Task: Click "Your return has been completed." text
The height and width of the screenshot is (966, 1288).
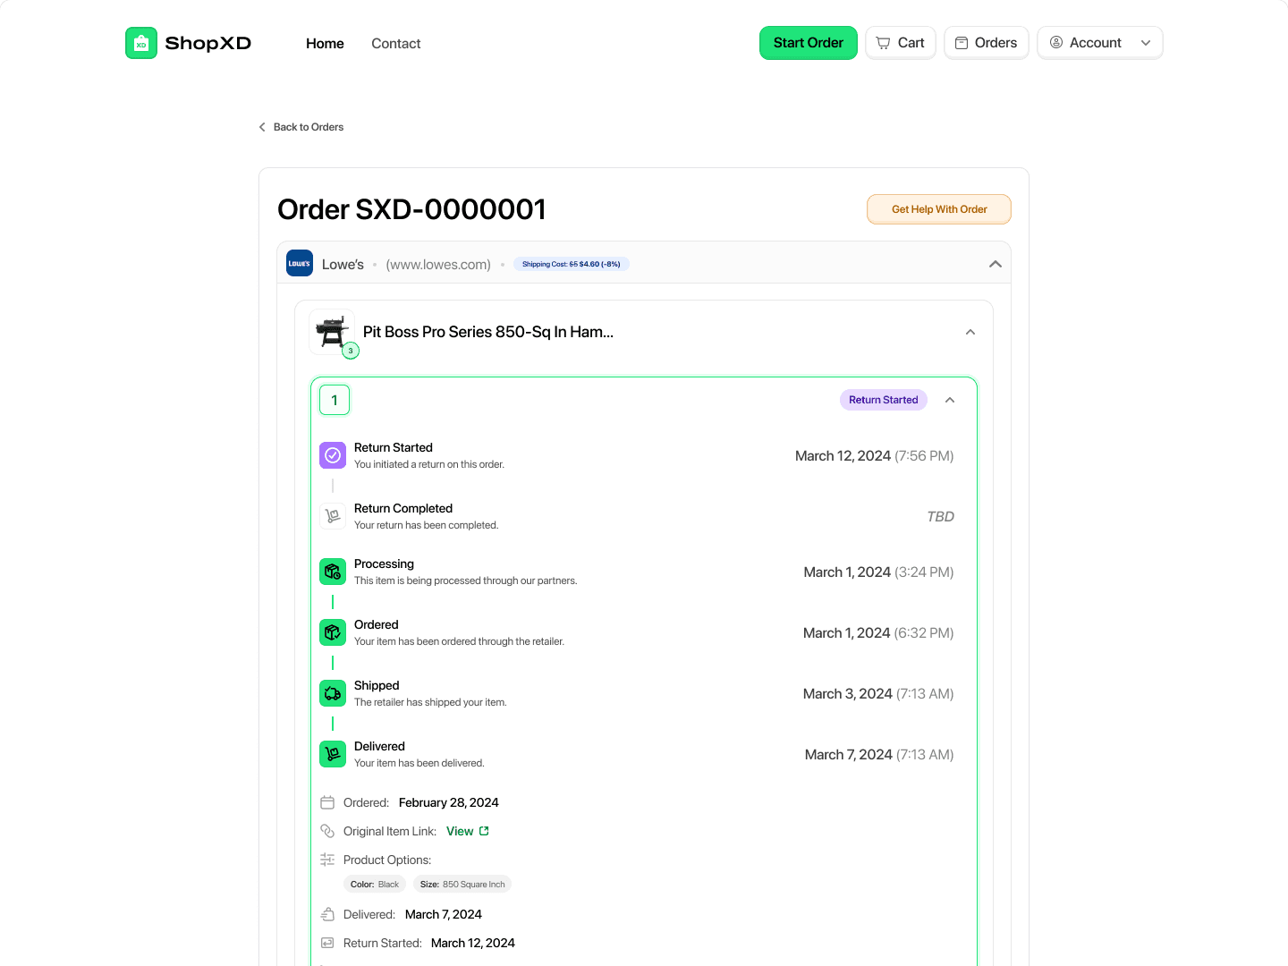Action: pyautogui.click(x=427, y=525)
